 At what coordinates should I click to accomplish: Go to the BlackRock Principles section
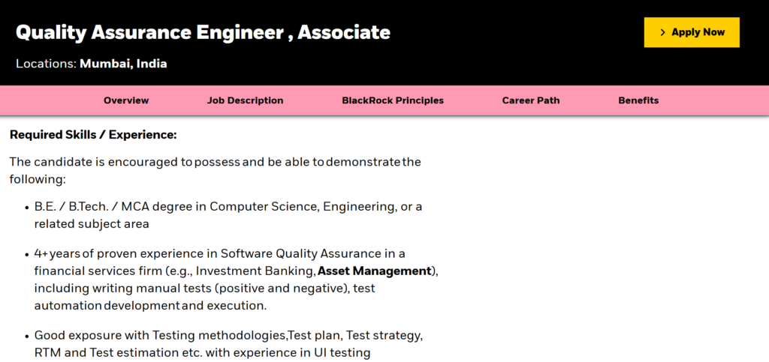[x=392, y=100]
